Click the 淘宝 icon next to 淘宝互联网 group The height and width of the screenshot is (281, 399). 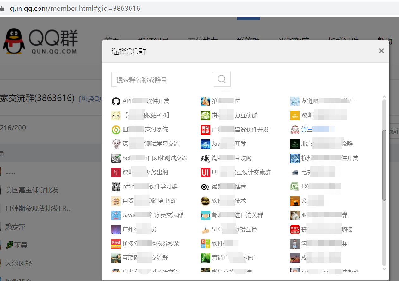tap(205, 158)
